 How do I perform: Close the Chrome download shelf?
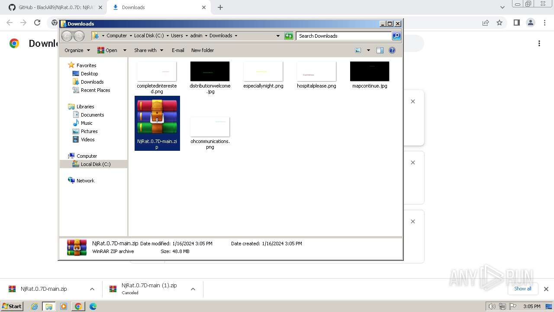546,289
